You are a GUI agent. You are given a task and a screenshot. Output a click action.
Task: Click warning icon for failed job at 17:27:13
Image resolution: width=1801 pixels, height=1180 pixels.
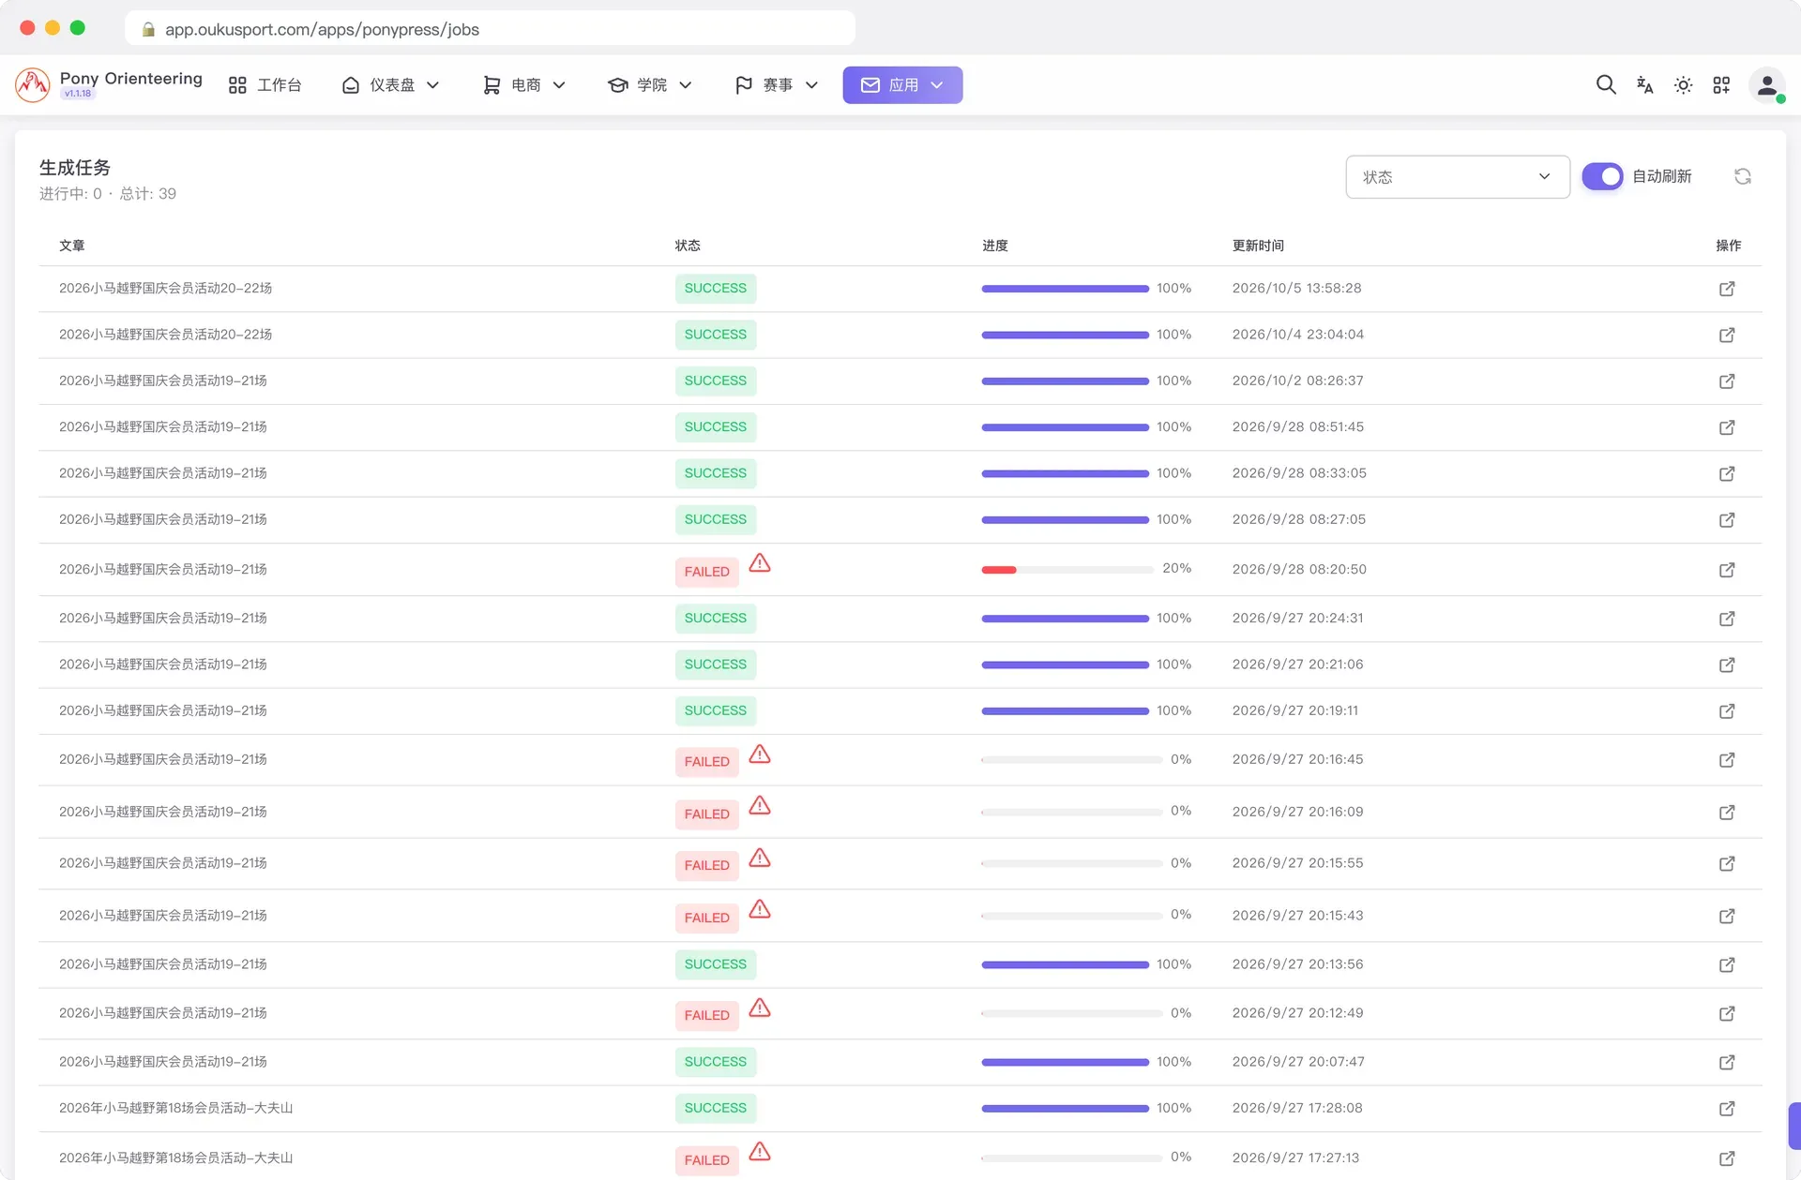760,1151
